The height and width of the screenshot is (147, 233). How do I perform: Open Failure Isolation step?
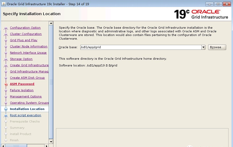(22, 90)
